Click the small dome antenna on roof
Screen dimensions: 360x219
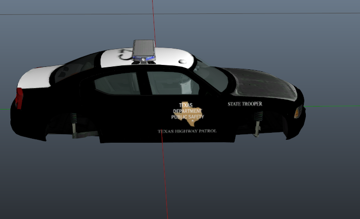click(183, 61)
